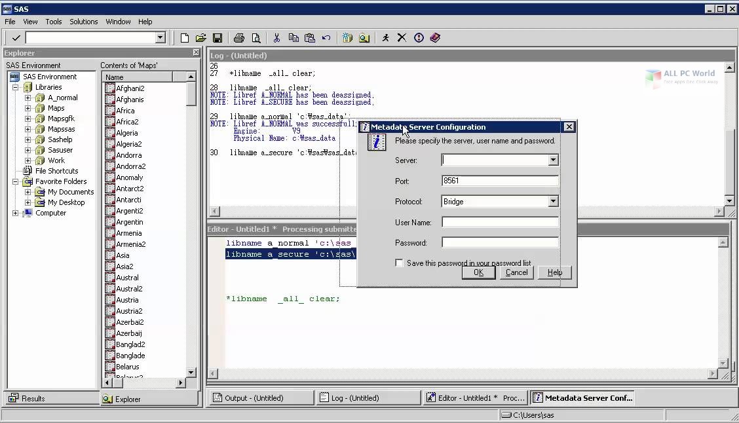Close the Explorer panel
The image size is (739, 423).
coord(196,53)
